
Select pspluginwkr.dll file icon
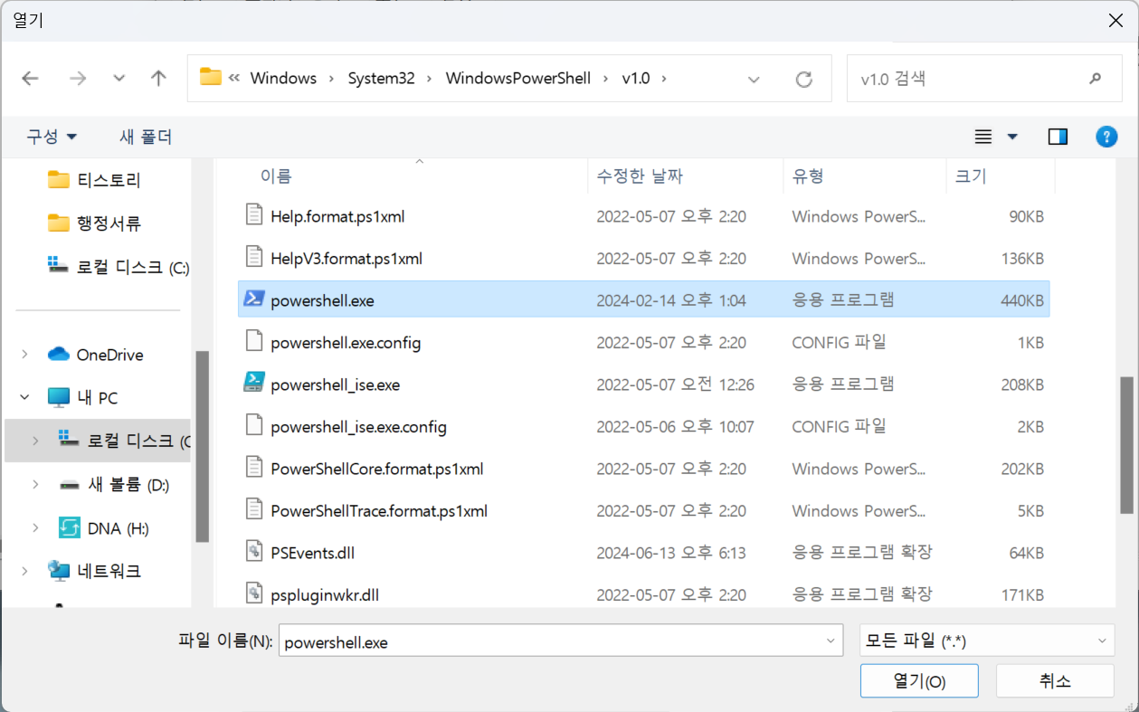pyautogui.click(x=253, y=593)
